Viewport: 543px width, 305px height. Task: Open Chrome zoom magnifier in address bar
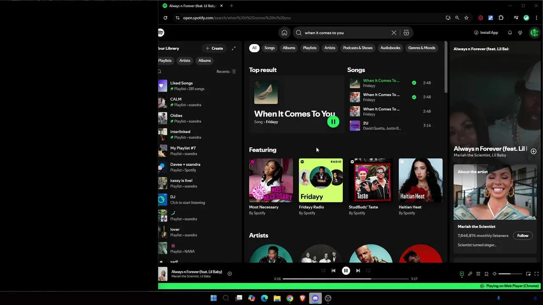coord(457,18)
